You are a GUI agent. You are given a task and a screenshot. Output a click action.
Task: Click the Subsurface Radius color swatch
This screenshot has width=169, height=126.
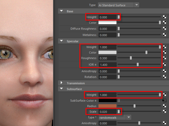[x=107, y=106]
